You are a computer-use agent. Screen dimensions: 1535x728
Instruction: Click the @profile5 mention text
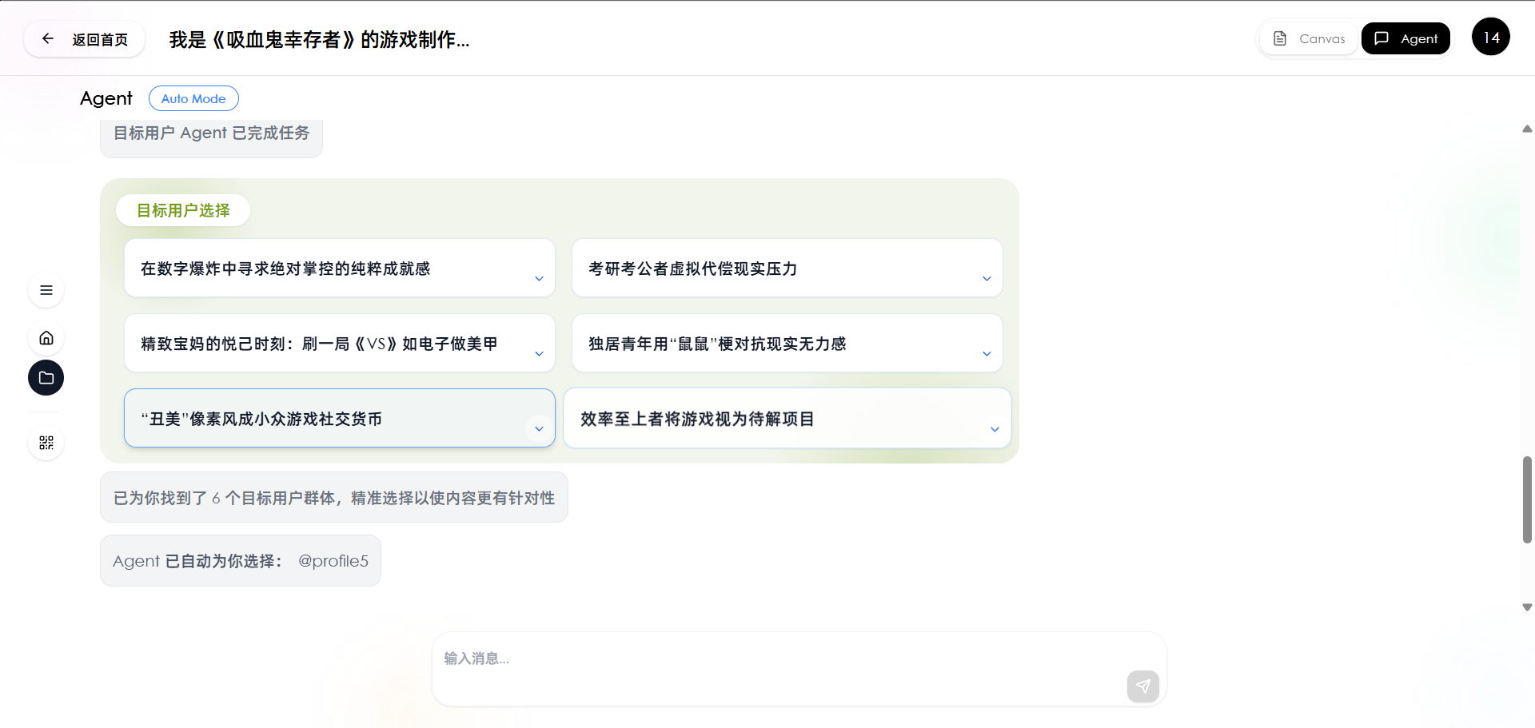click(333, 561)
